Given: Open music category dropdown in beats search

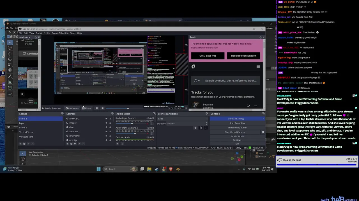Looking at the screenshot, I should click(x=197, y=81).
